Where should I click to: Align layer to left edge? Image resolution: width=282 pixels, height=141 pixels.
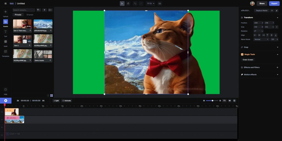click(255, 35)
